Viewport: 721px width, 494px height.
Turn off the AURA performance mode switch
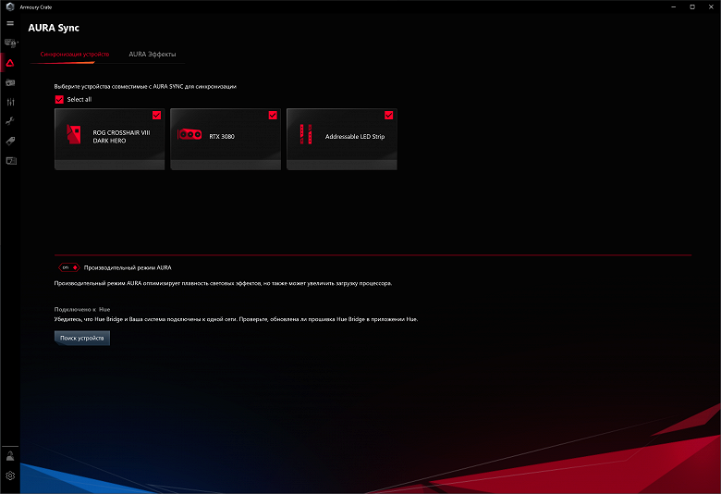click(x=69, y=267)
